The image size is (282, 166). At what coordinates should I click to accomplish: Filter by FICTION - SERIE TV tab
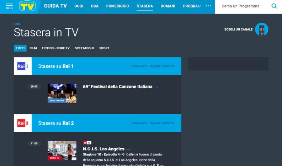coord(55,48)
